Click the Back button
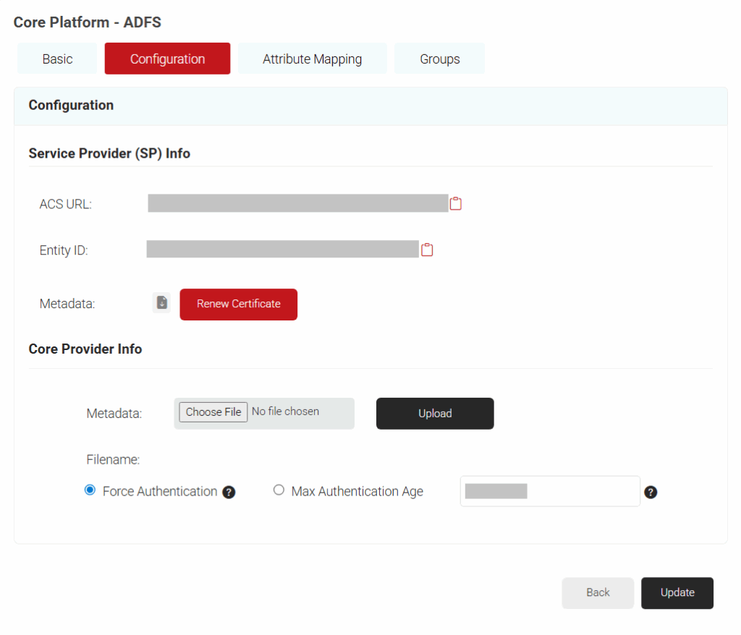 click(598, 592)
